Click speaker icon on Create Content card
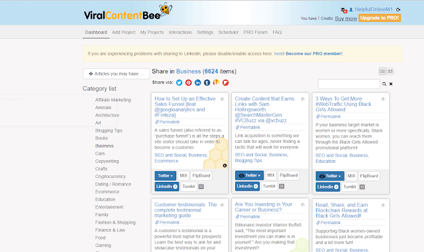The height and width of the screenshot is (252, 424). (x=303, y=99)
